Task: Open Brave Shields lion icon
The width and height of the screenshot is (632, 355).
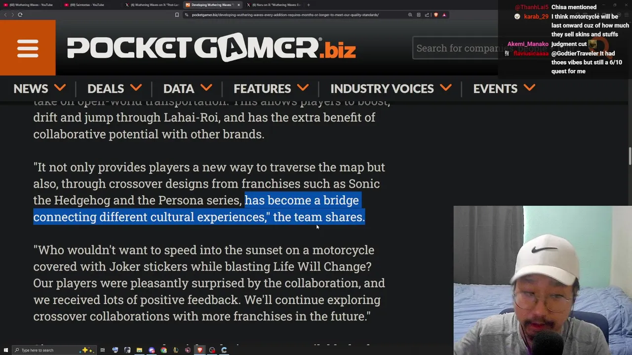Action: pyautogui.click(x=435, y=15)
